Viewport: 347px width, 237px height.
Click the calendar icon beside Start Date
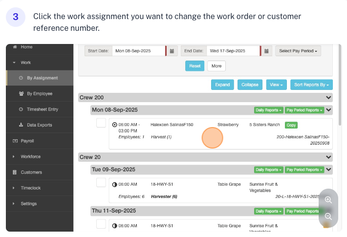tap(172, 51)
